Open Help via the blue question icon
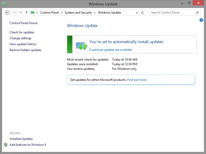Screen dimensions: 206x154 click(201, 20)
